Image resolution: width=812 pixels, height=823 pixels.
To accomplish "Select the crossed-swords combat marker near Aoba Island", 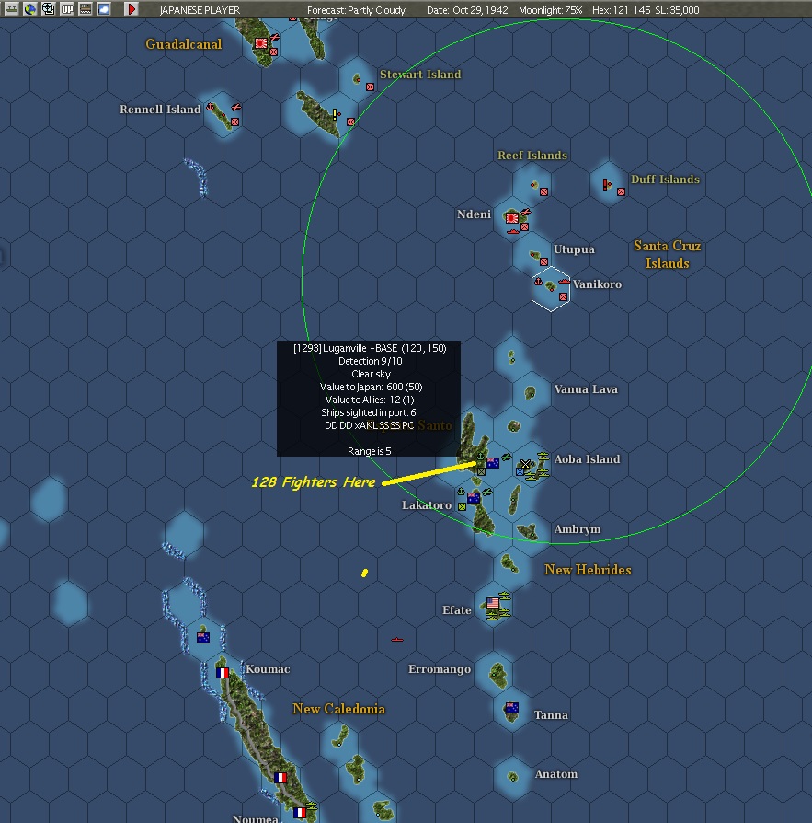I will click(525, 463).
